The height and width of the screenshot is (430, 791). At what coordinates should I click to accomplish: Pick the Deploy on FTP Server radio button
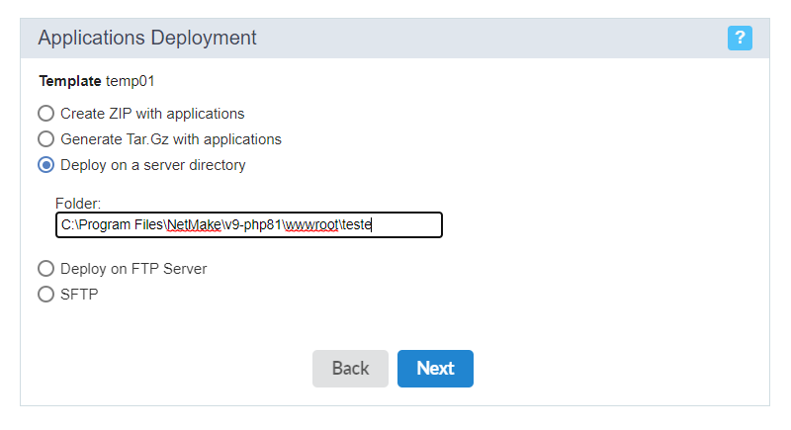pos(45,269)
